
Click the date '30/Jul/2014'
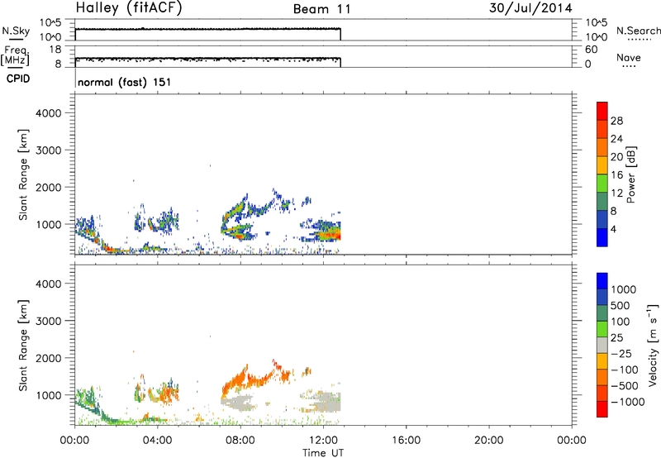point(530,8)
